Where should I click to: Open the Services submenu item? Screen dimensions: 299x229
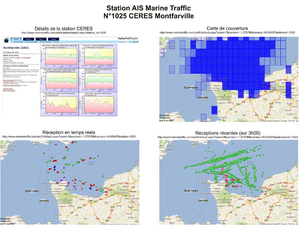[x=56, y=42]
